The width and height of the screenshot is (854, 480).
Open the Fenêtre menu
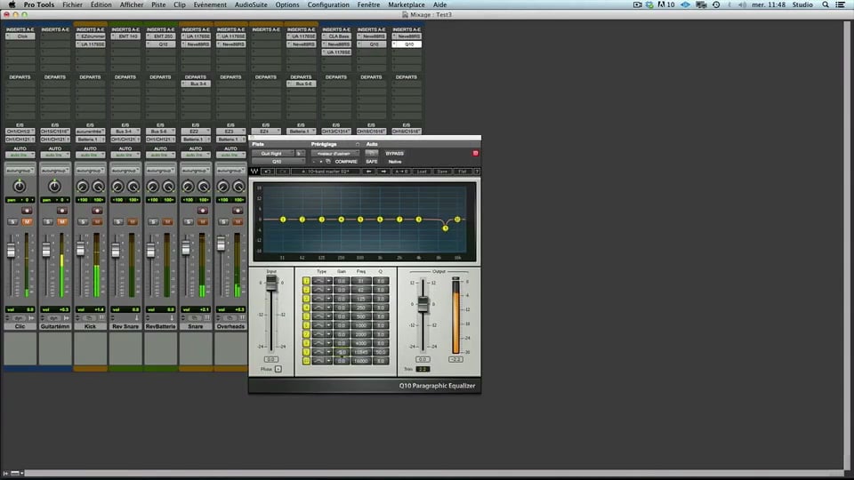[368, 4]
